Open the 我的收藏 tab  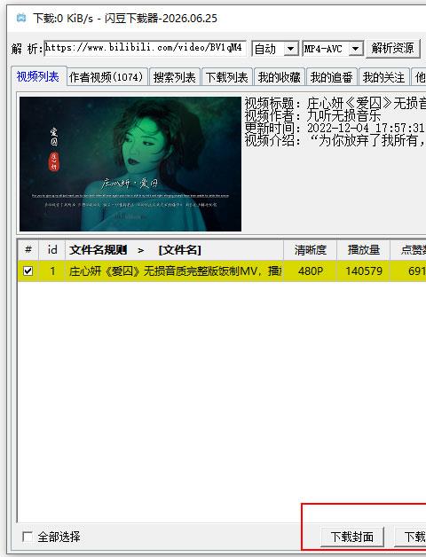(280, 77)
